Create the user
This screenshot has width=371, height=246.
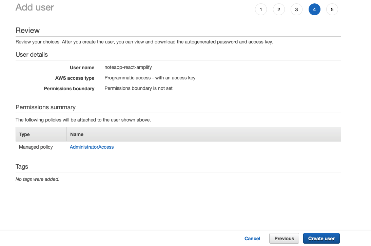(x=321, y=238)
